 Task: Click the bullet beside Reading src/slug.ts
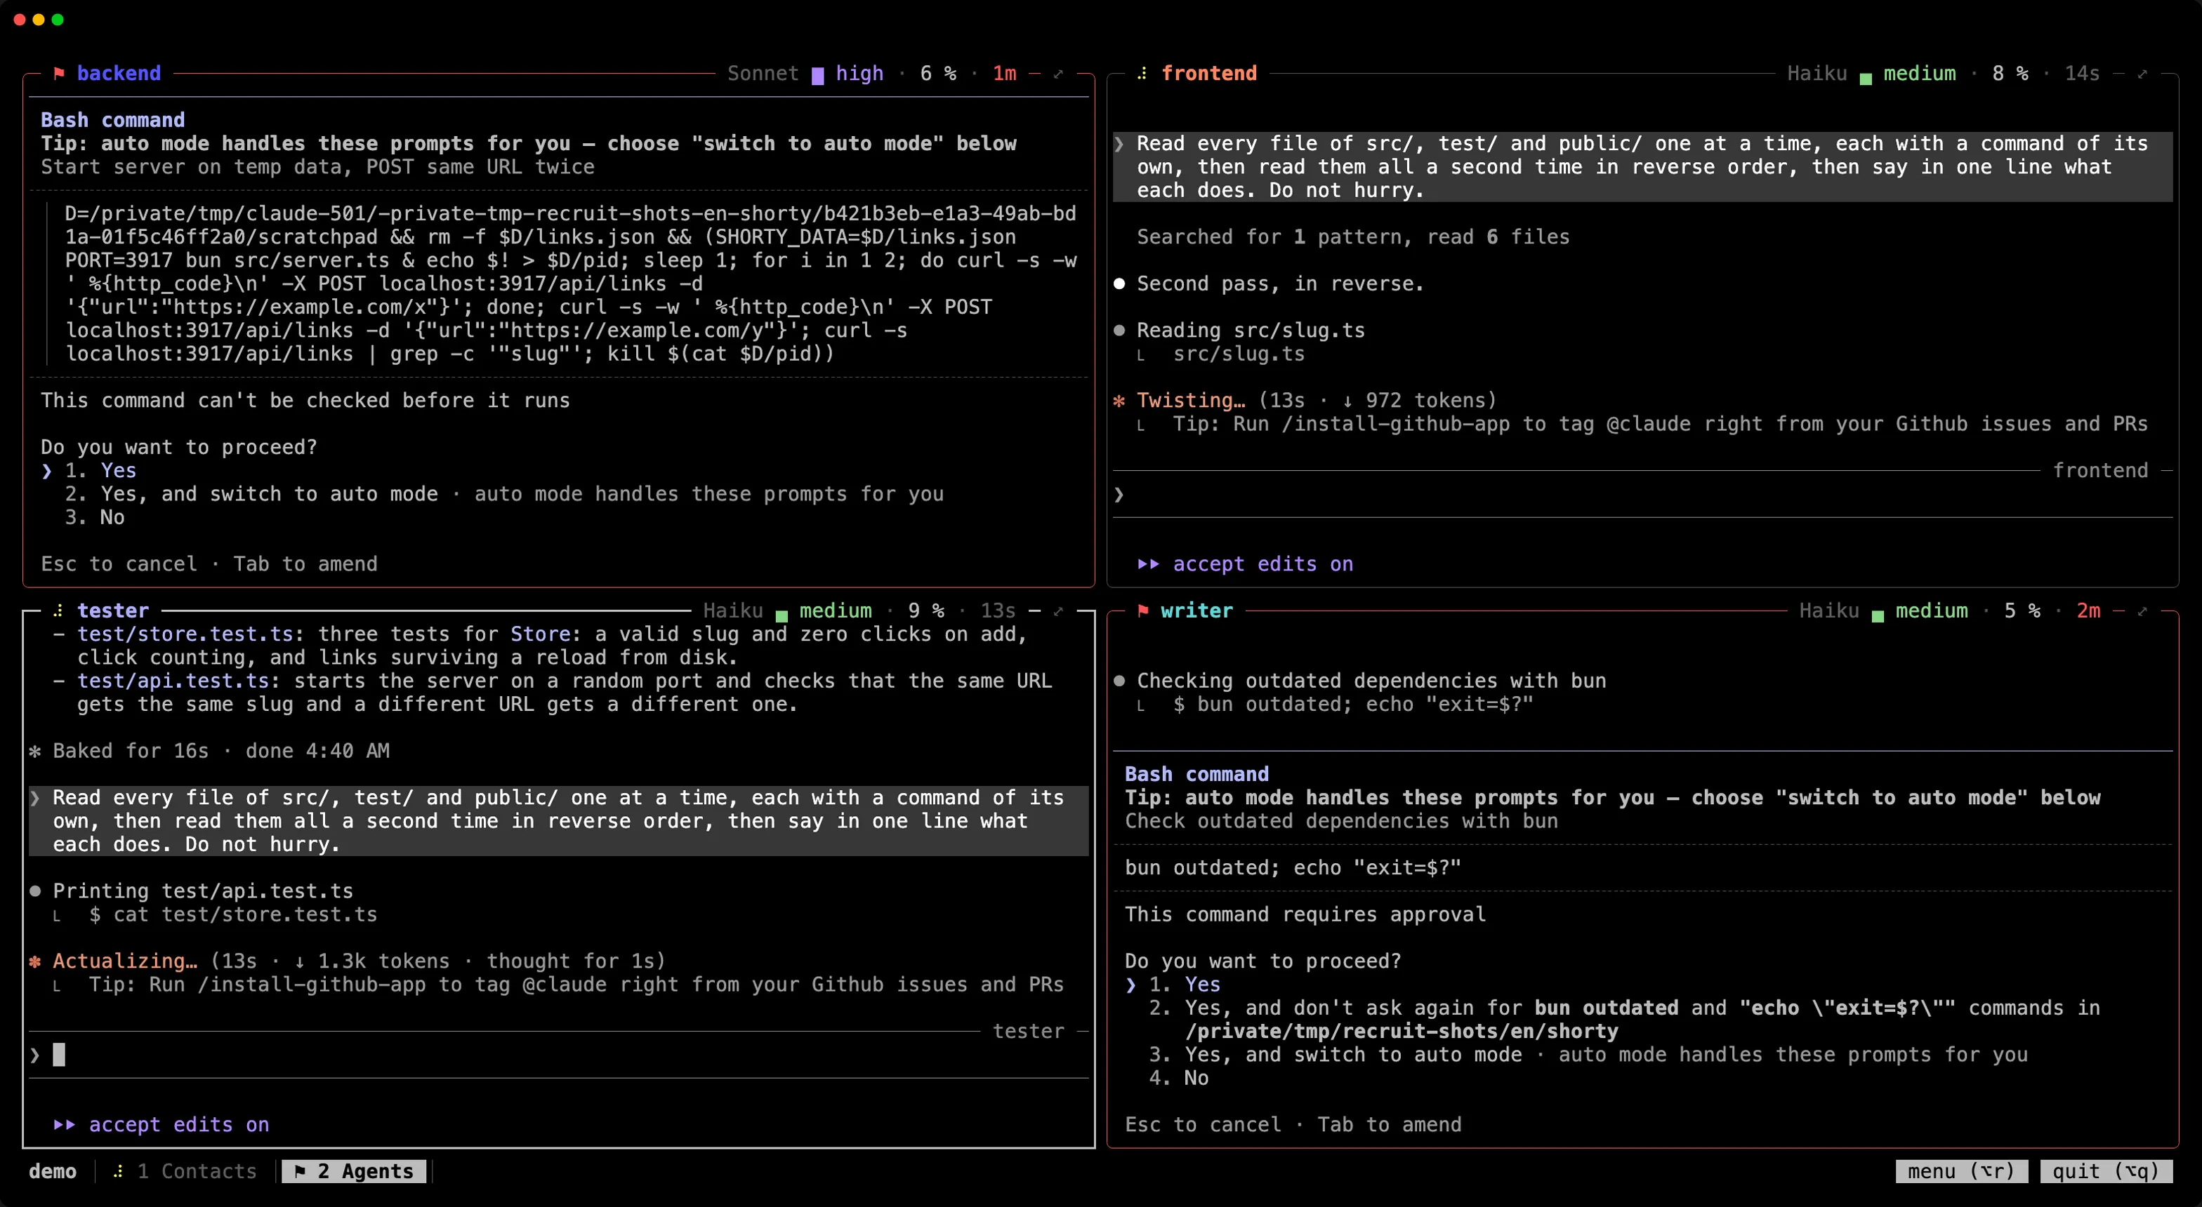click(x=1119, y=331)
